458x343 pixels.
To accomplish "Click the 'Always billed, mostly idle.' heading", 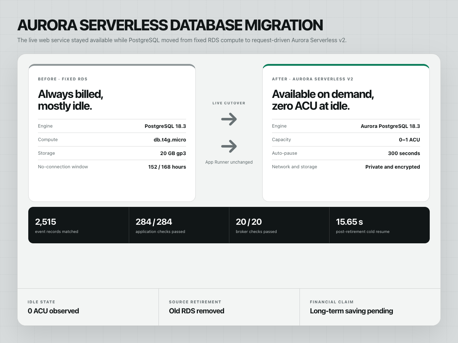I will pyautogui.click(x=70, y=100).
